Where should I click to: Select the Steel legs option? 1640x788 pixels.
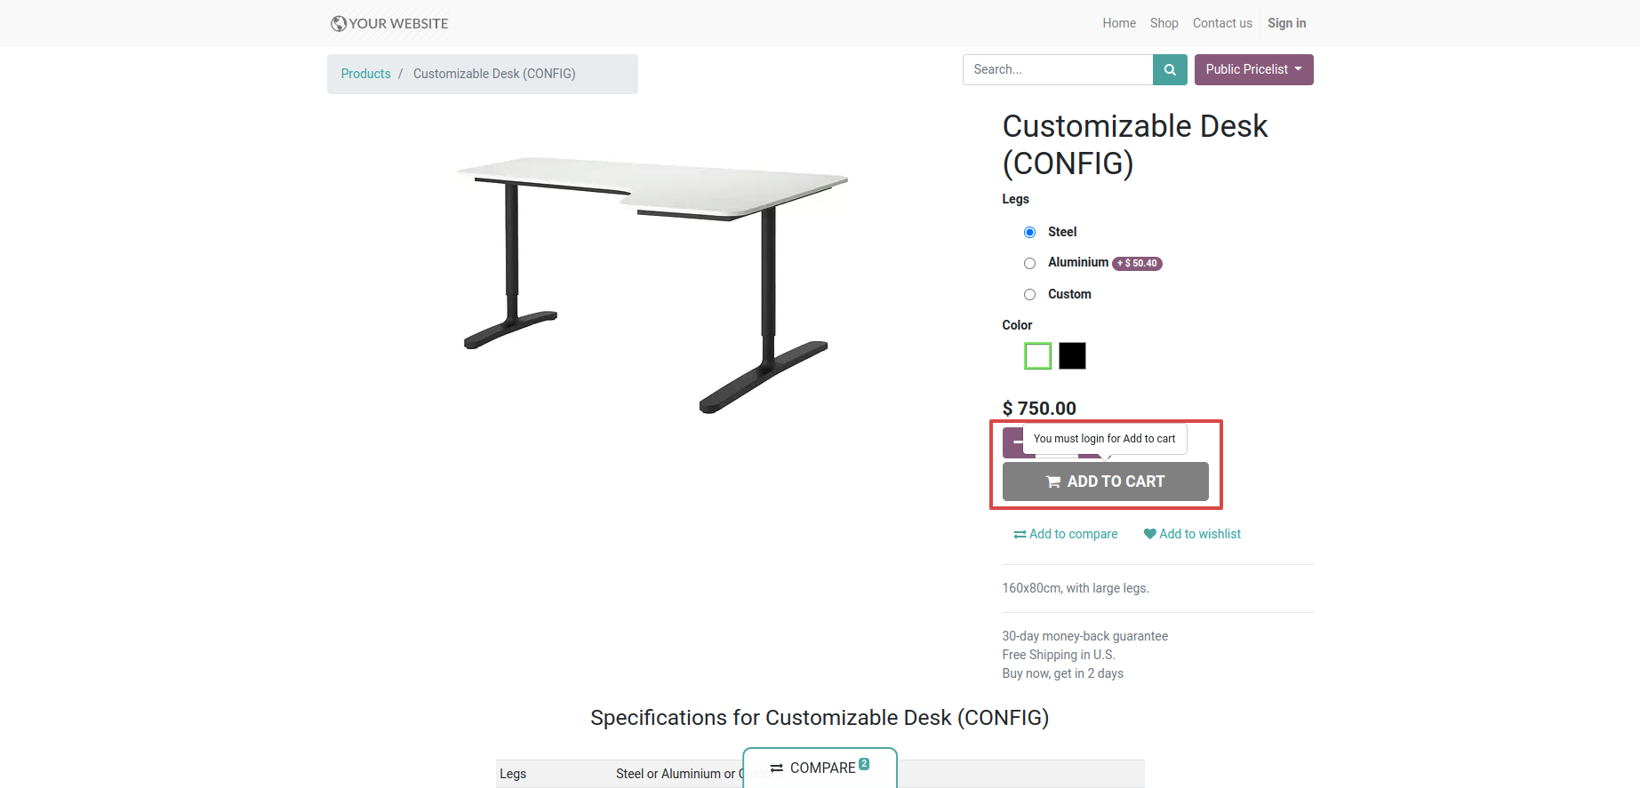tap(1029, 232)
